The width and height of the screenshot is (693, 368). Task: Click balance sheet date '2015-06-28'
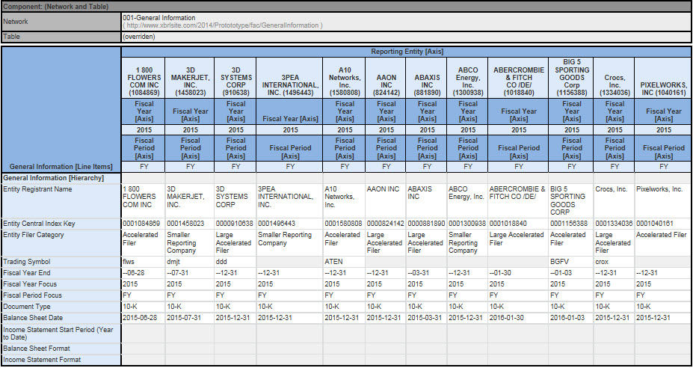coord(140,318)
